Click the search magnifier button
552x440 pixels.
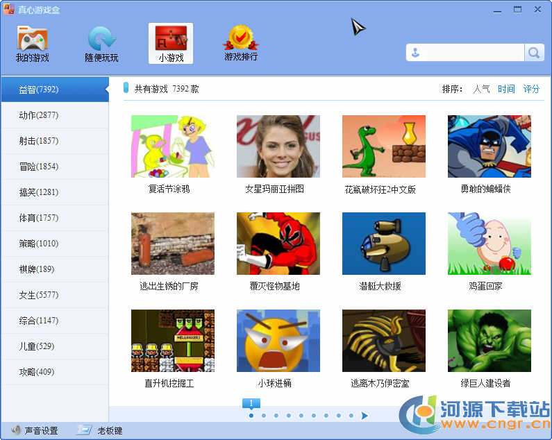(534, 53)
